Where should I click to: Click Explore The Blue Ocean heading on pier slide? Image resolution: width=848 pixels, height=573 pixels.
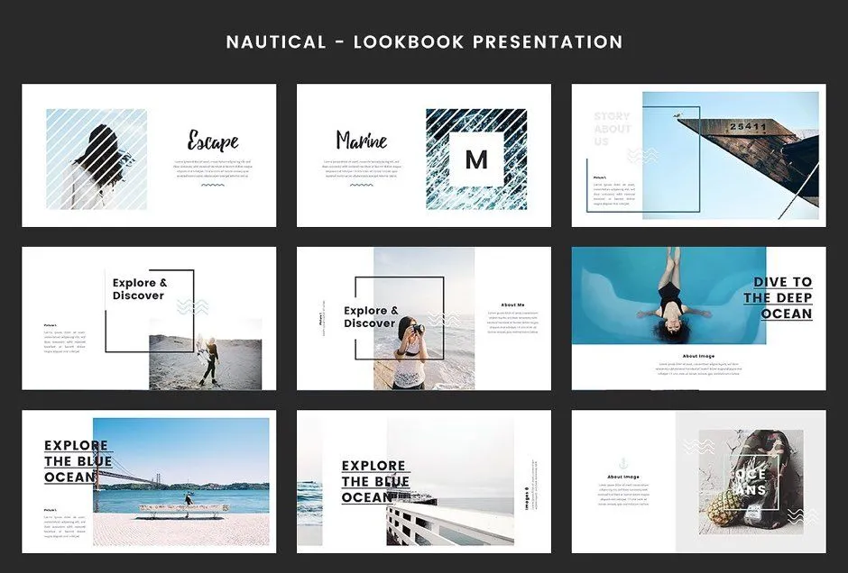tap(375, 481)
